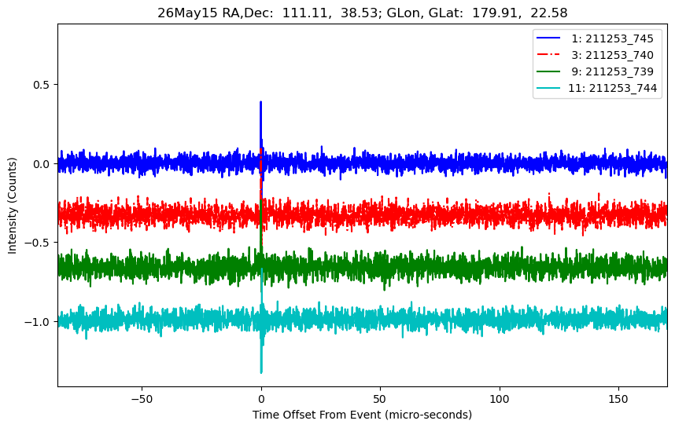The image size is (675, 428).
Task: Click the x-axis tick label '150'
Action: (618, 399)
